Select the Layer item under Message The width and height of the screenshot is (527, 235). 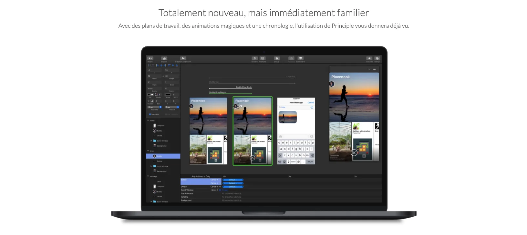coord(163,181)
